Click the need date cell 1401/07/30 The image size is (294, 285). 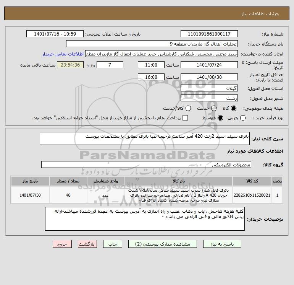(30, 195)
